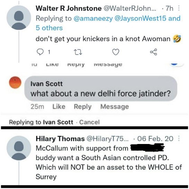Message Ivan Scott from comment

click(x=115, y=107)
